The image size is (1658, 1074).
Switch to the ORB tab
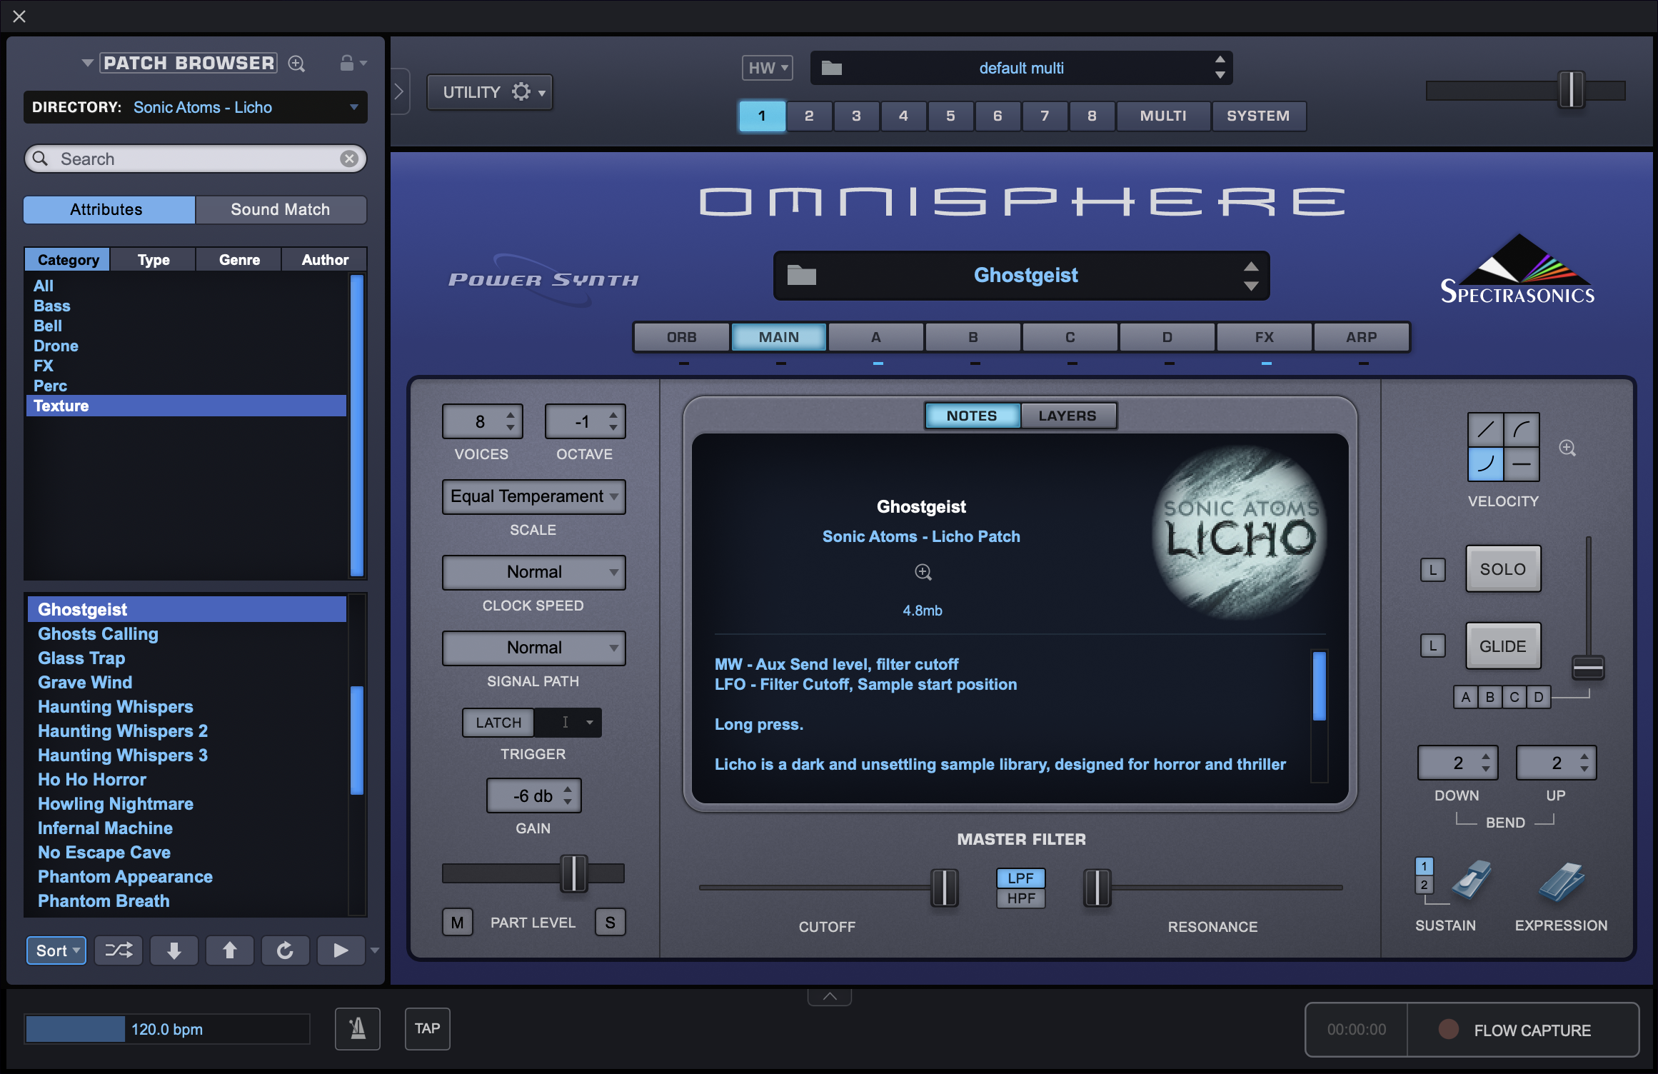(682, 337)
